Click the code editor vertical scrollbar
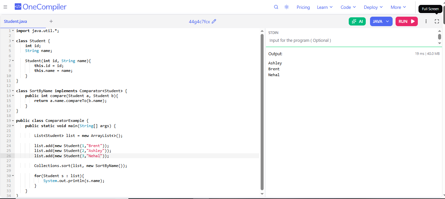The image size is (445, 199). point(262,111)
